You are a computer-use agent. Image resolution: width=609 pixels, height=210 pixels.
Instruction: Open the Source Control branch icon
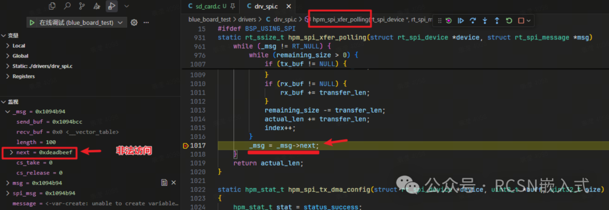(82, 6)
